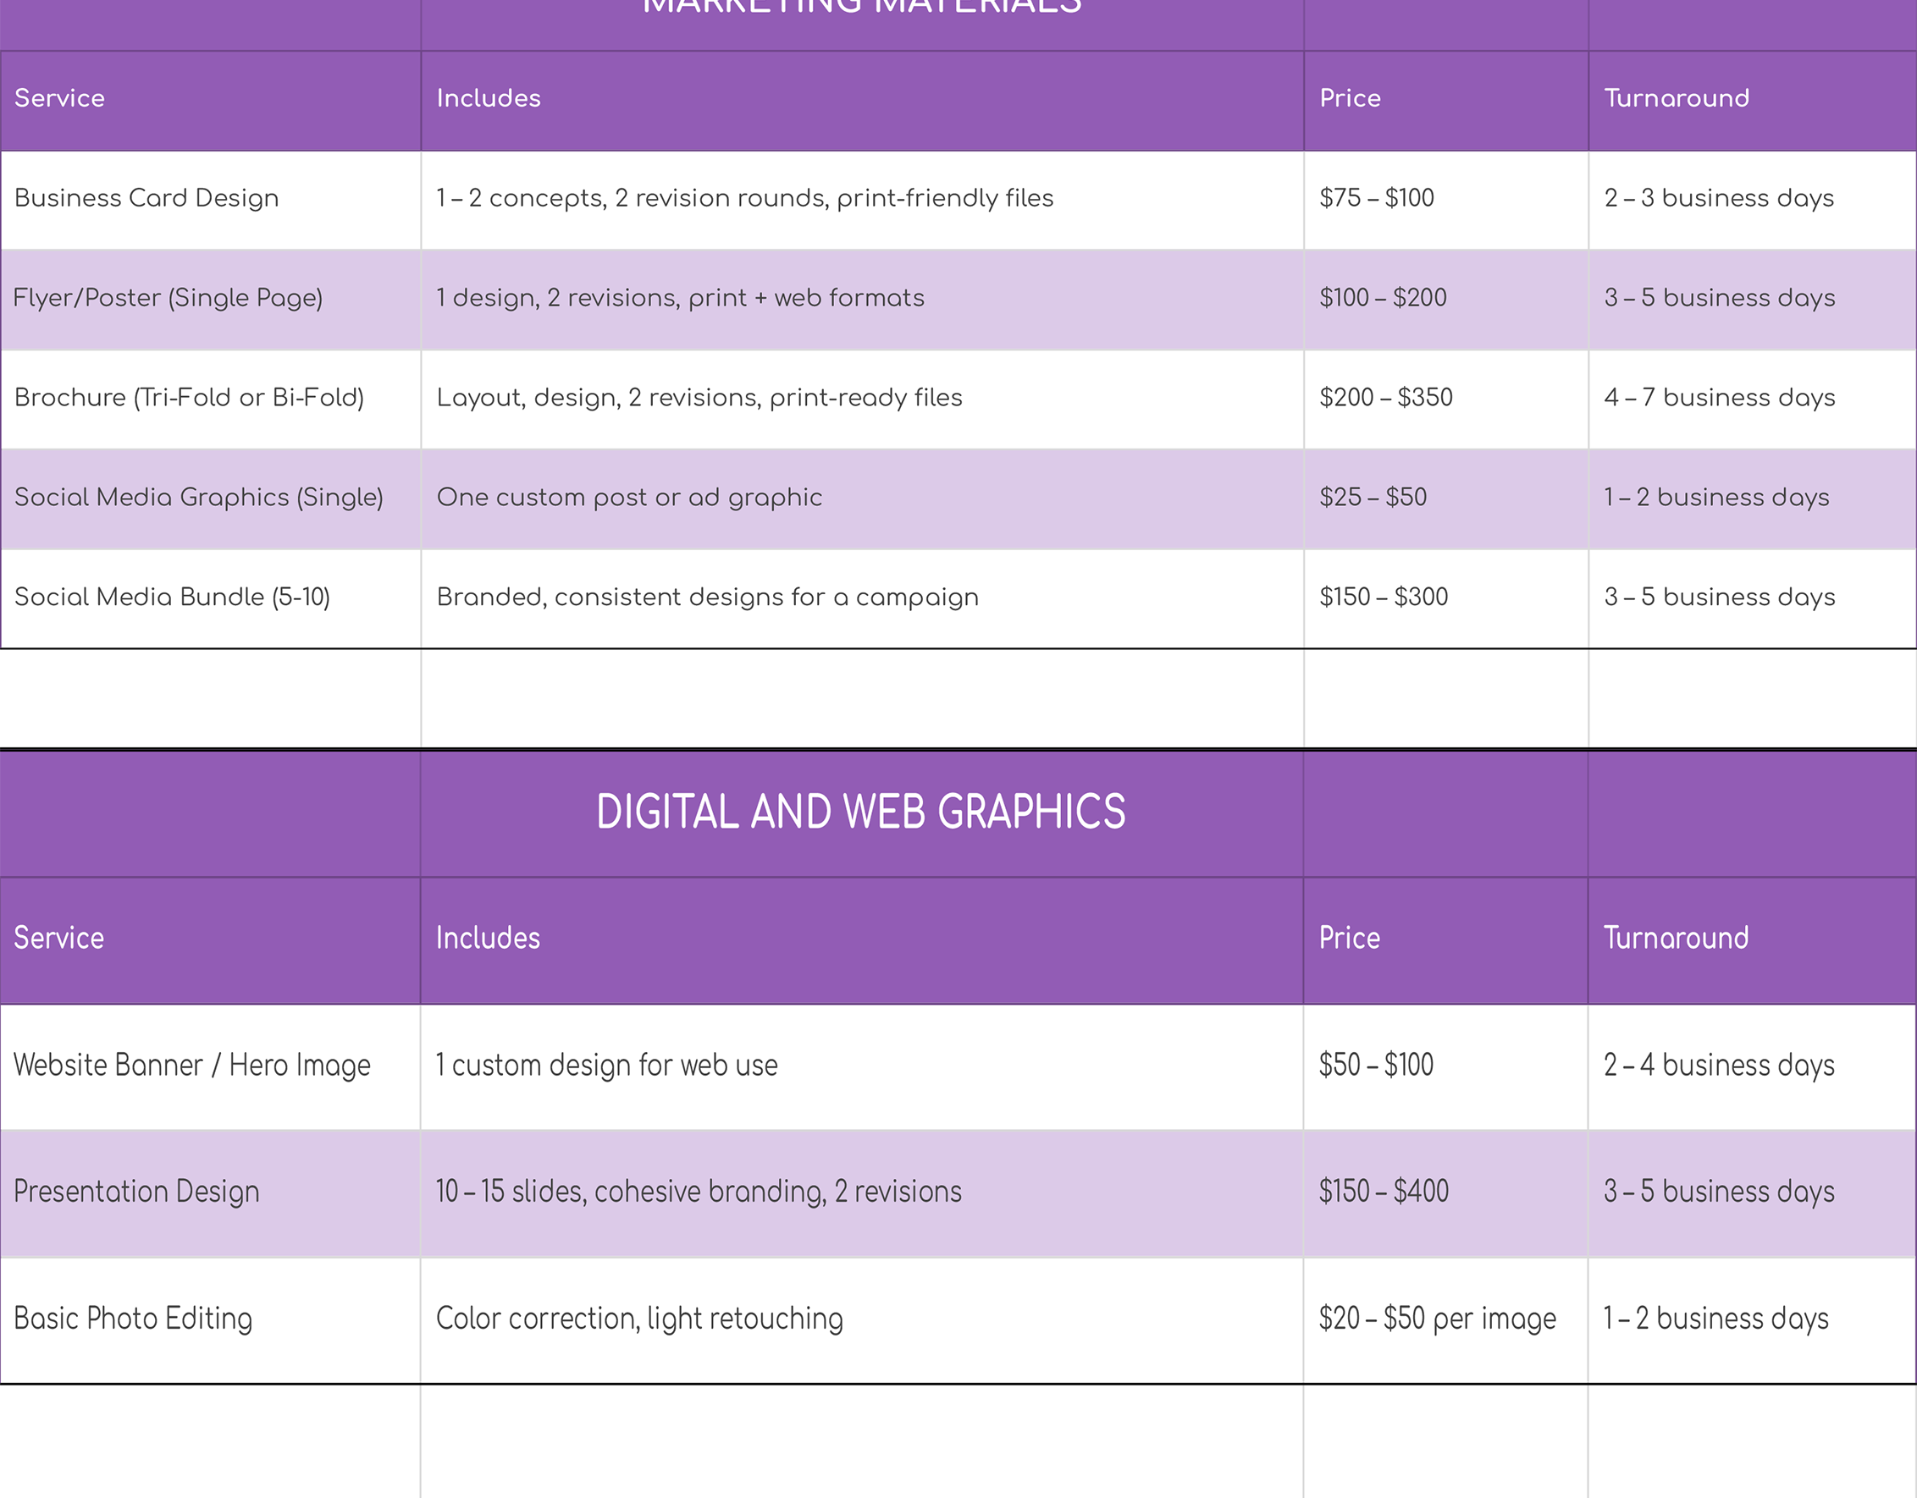The width and height of the screenshot is (1917, 1498).
Task: Click Website Banner / Hero Image cell
Action: [191, 1066]
